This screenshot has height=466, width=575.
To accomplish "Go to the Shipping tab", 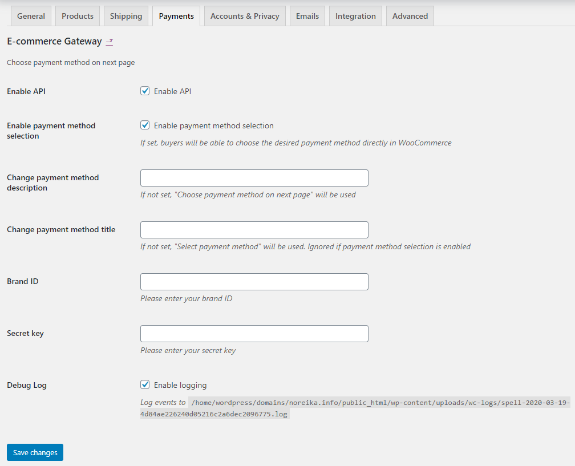I will [x=125, y=16].
